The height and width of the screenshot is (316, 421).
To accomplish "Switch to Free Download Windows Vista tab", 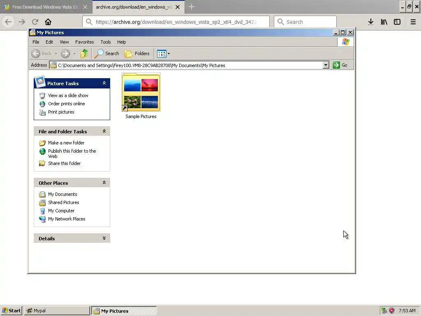I will [46, 7].
